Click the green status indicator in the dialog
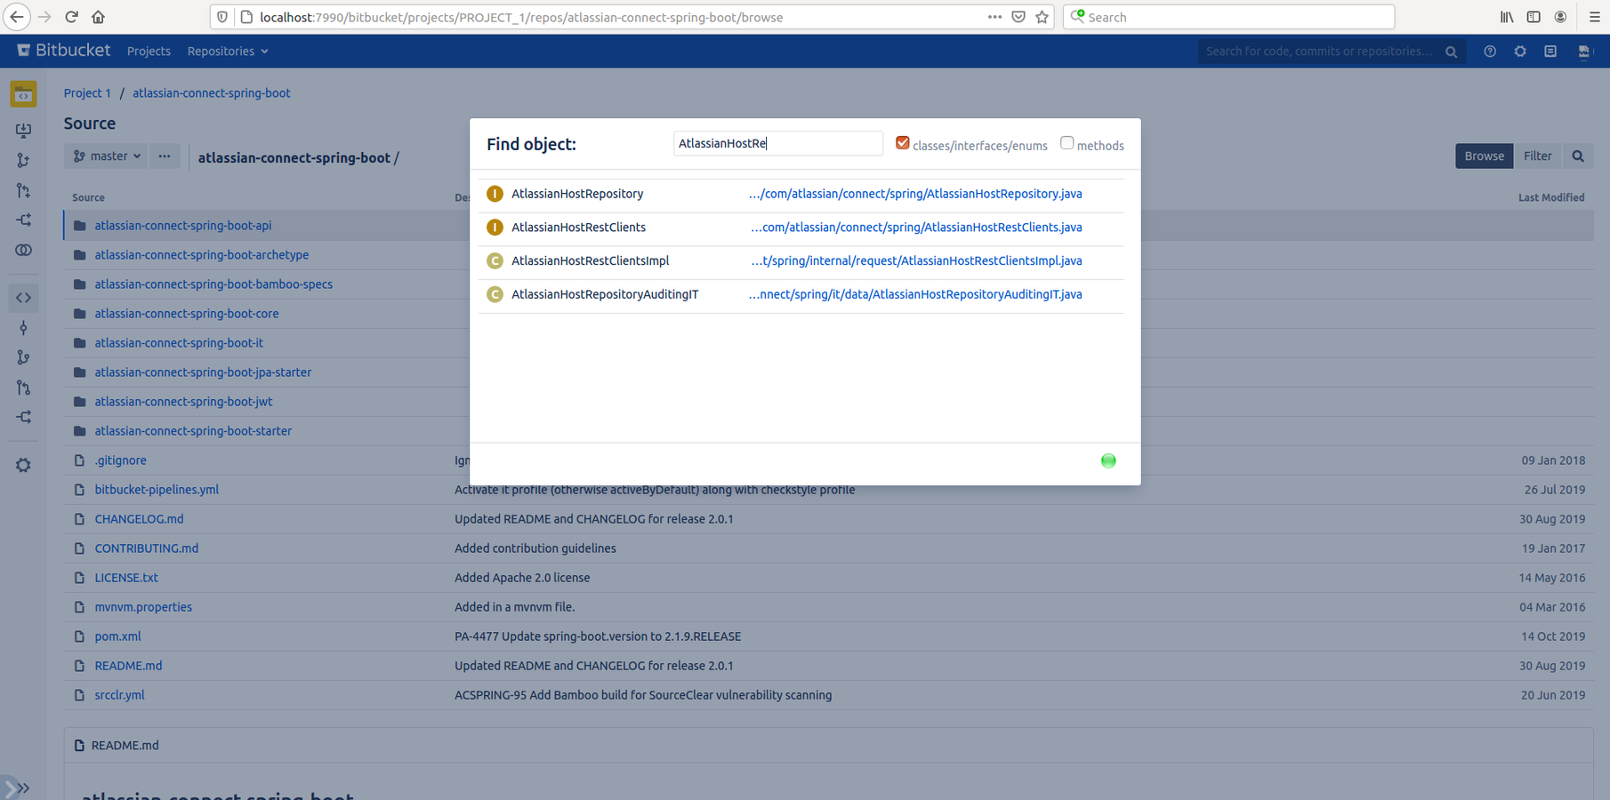This screenshot has width=1610, height=800. click(1108, 460)
